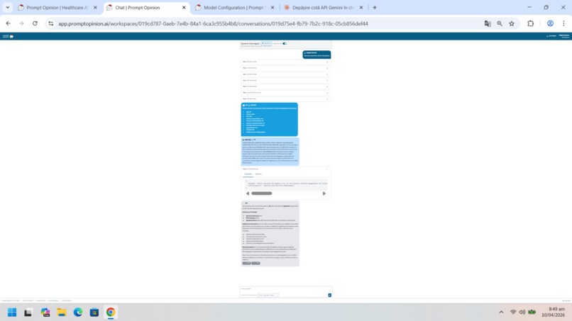Close the Model Configuration tab
This screenshot has height=321, width=572.
tap(273, 7)
